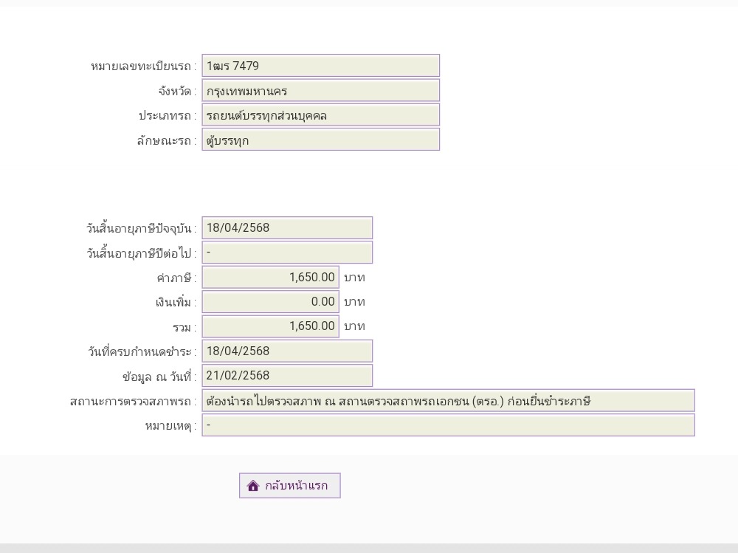This screenshot has width=738, height=553.
Task: Click the province field กรุงเทพมหานคร
Action: [320, 90]
